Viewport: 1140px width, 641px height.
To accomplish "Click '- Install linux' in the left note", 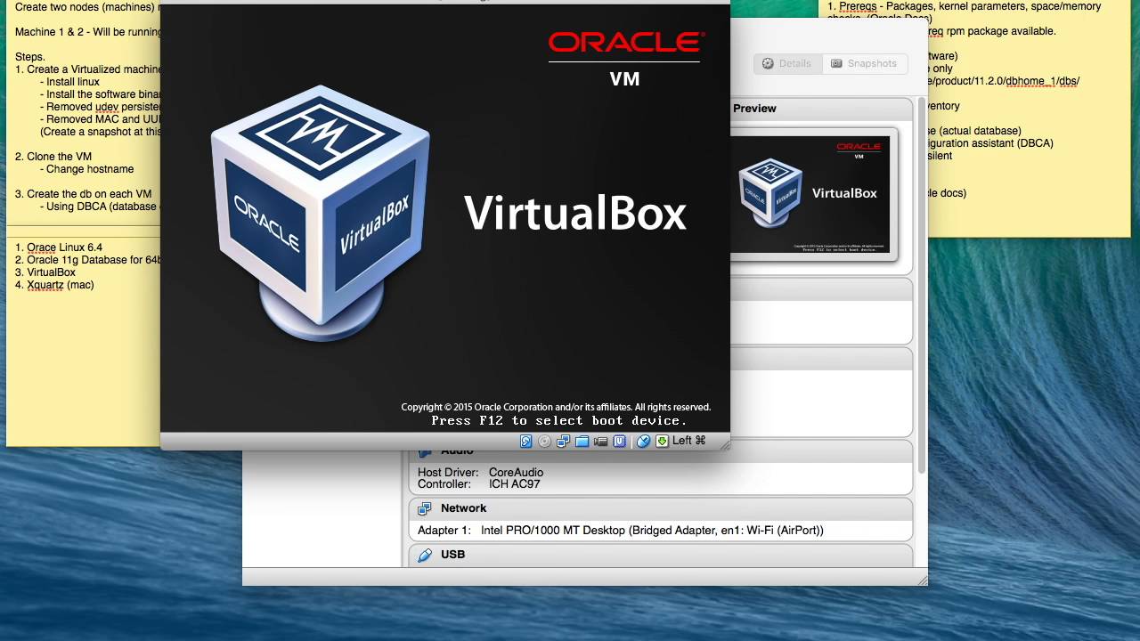I will (x=69, y=82).
